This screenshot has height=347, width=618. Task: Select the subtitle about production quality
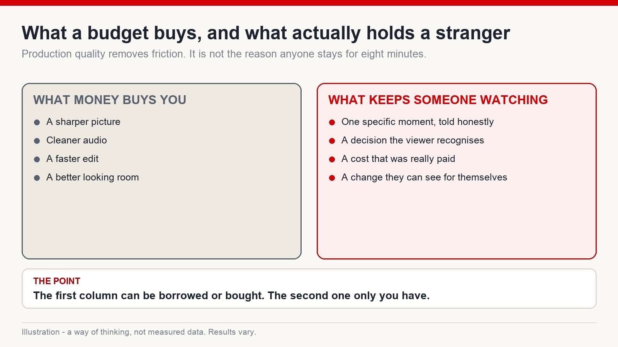click(x=224, y=54)
